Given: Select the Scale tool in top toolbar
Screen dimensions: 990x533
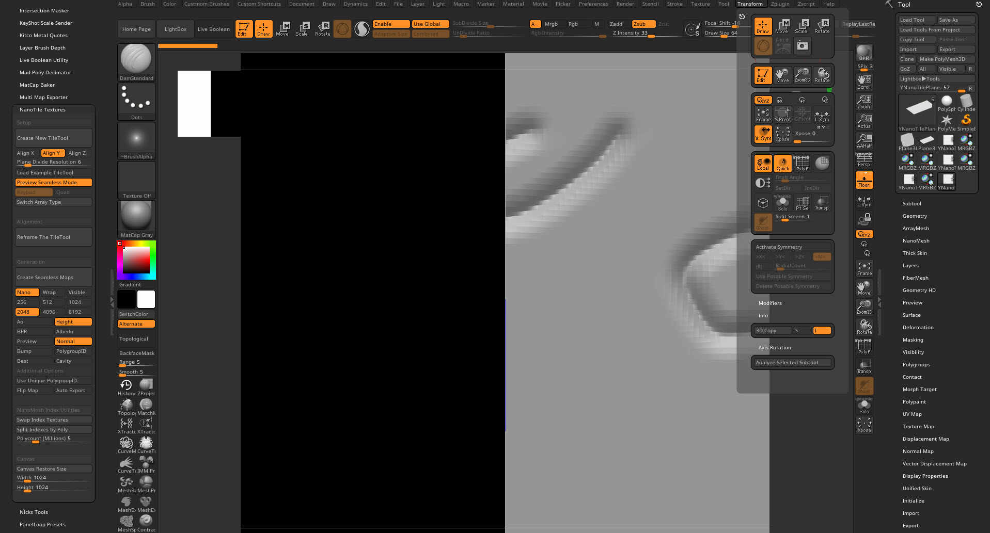Looking at the screenshot, I should [x=302, y=28].
